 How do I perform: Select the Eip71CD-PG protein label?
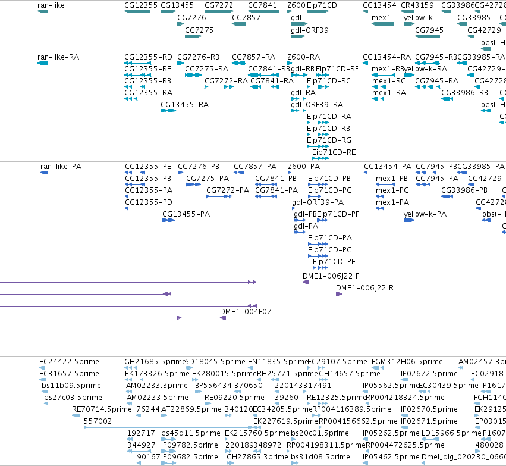(330, 250)
